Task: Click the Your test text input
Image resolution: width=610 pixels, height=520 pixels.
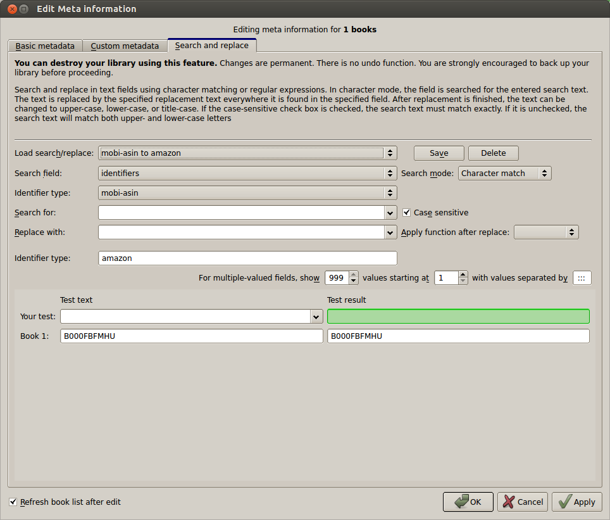Action: click(x=185, y=316)
